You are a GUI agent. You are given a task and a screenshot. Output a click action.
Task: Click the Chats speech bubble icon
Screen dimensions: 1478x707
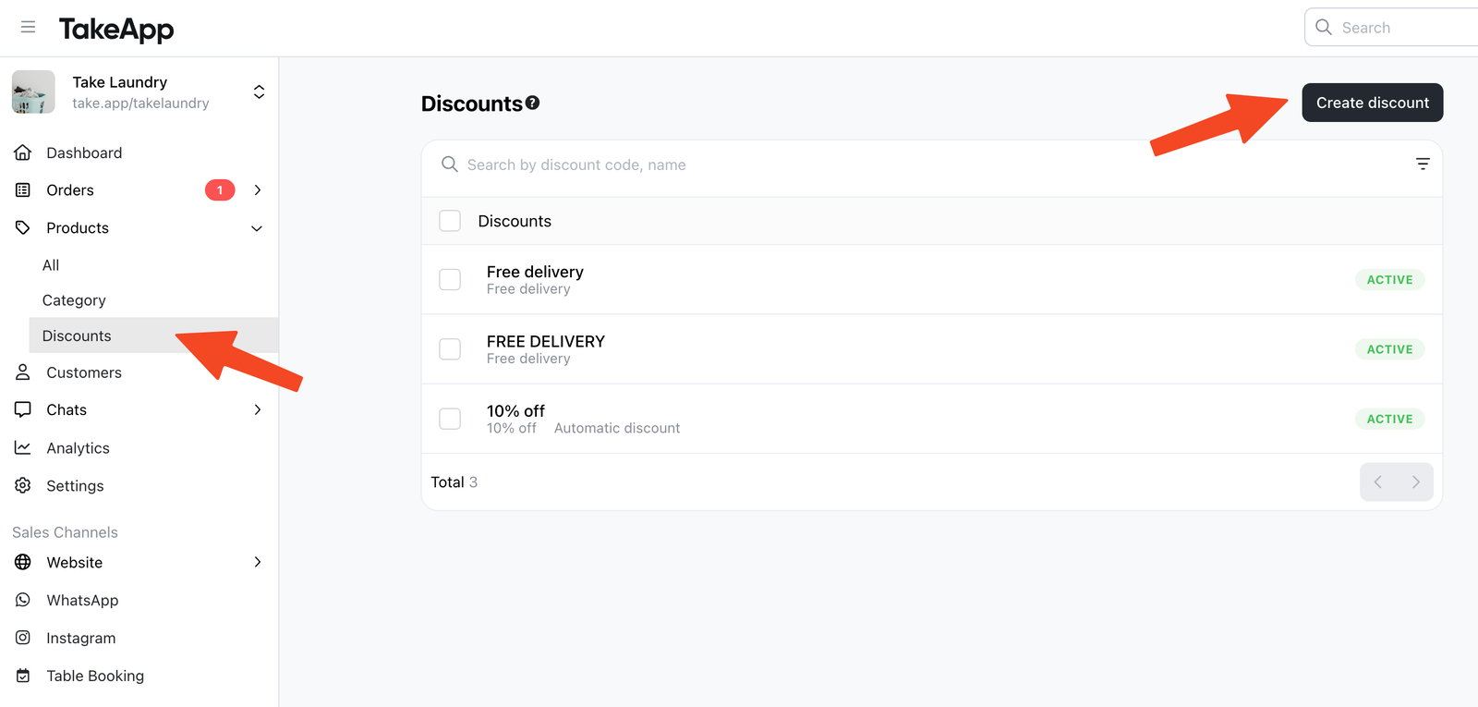(x=23, y=409)
